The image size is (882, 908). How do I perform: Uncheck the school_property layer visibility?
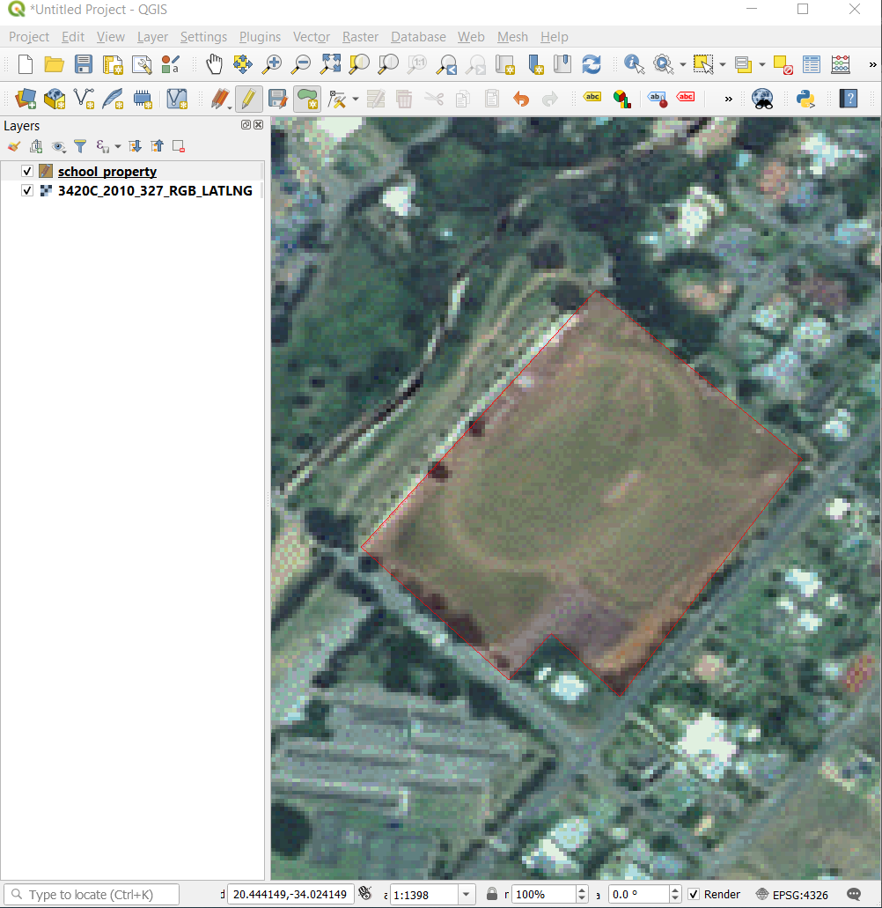click(26, 171)
